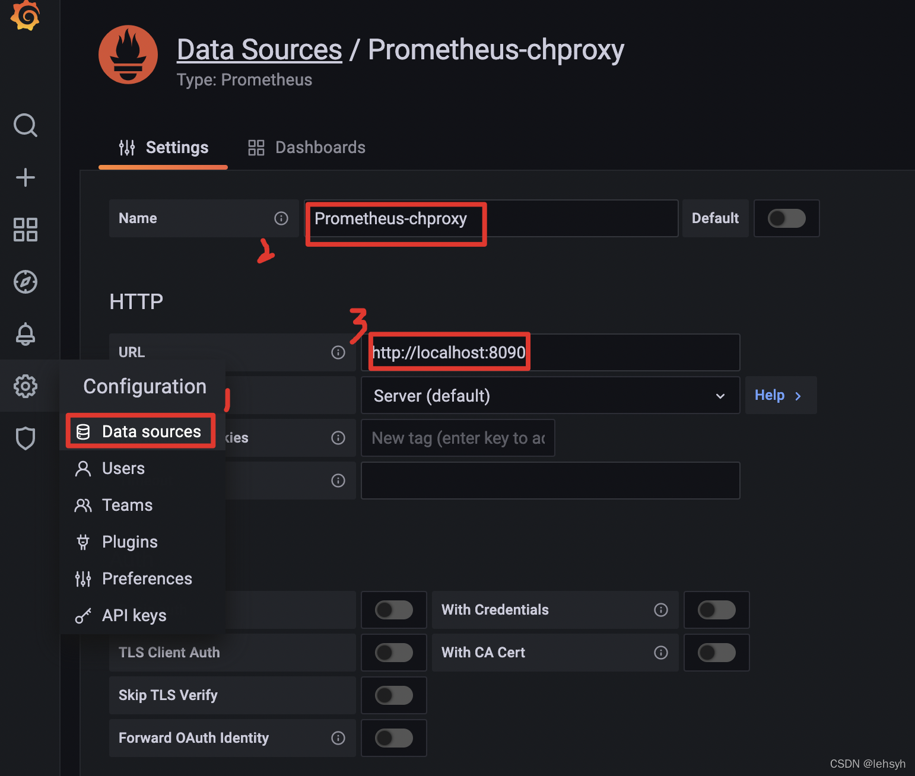Enable the TLS Client Auth switch
Screen dimensions: 915x776
[x=394, y=653]
